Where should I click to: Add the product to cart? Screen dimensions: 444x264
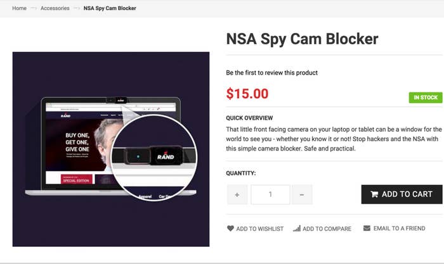(402, 194)
